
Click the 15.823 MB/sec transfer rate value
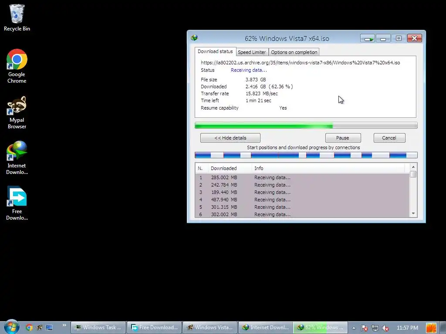coord(262,94)
